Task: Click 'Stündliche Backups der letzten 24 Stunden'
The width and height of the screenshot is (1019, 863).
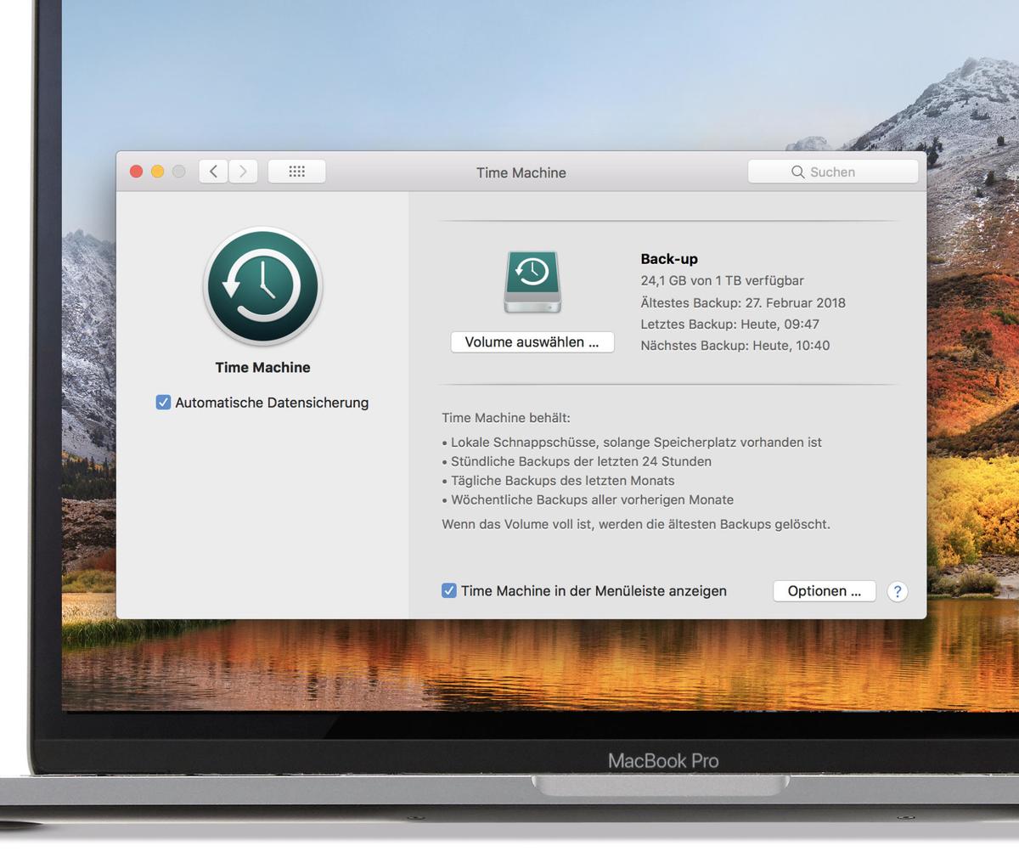Action: [577, 461]
